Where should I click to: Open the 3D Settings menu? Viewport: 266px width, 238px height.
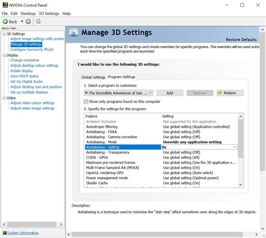pos(49,13)
